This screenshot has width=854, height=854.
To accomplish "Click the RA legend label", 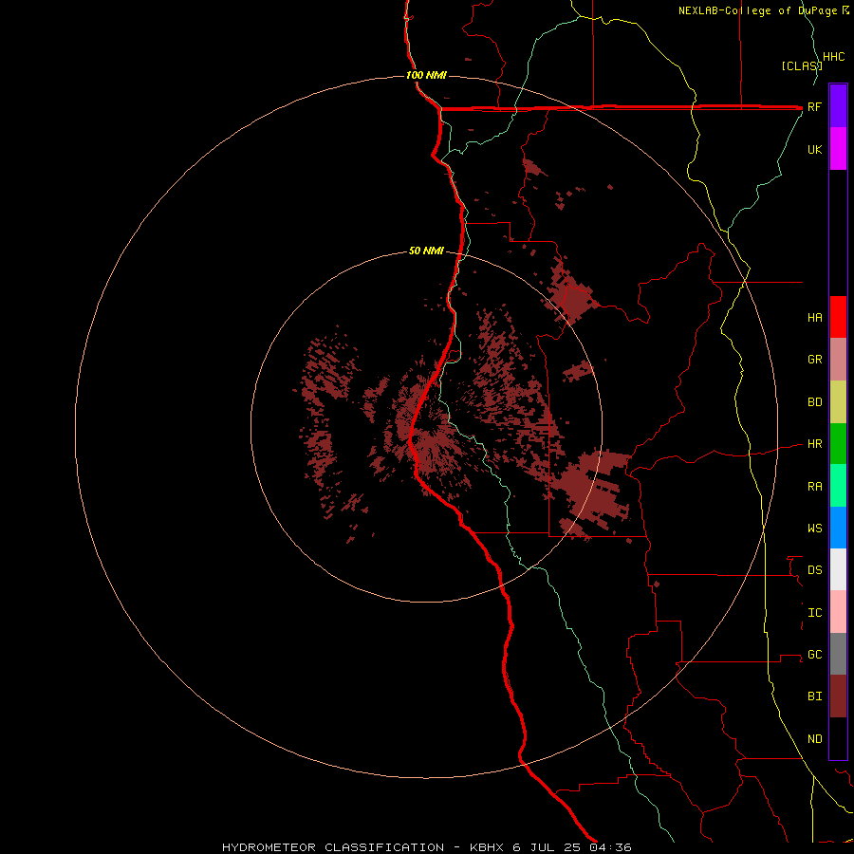I will (x=815, y=487).
